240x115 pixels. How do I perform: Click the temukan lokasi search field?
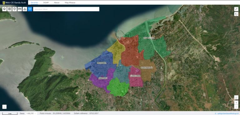pos(66,9)
